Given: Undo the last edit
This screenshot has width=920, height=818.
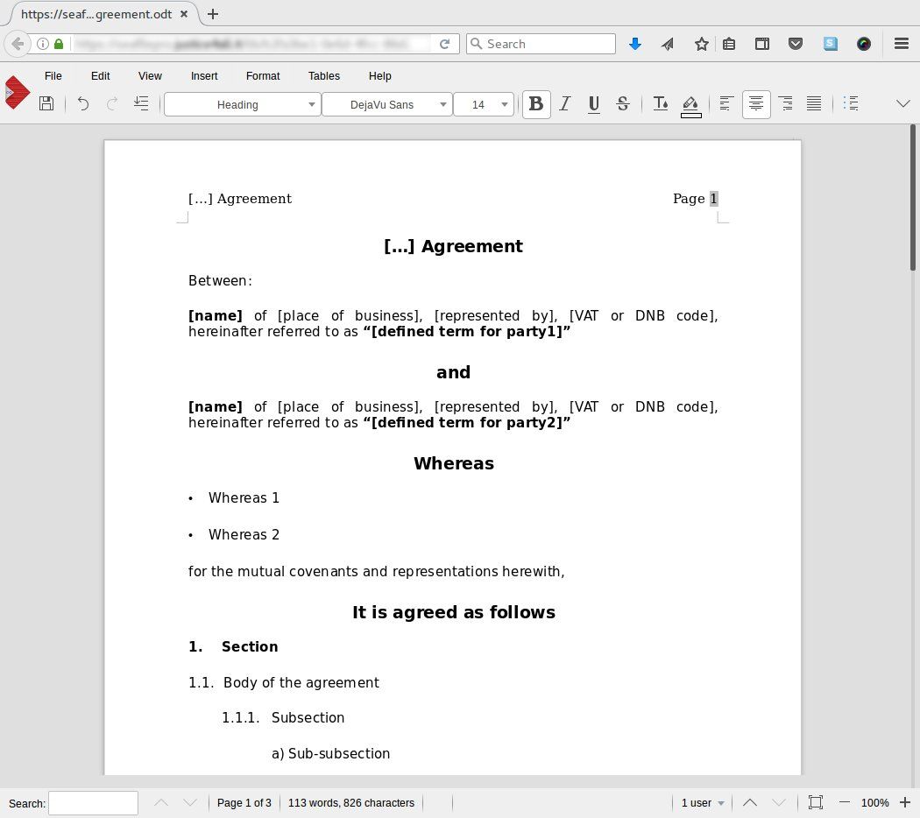Looking at the screenshot, I should pos(82,104).
